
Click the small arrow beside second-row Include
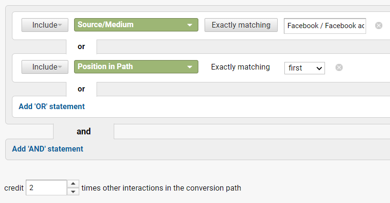point(60,68)
